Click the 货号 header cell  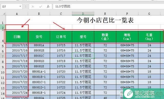click(x=39, y=37)
